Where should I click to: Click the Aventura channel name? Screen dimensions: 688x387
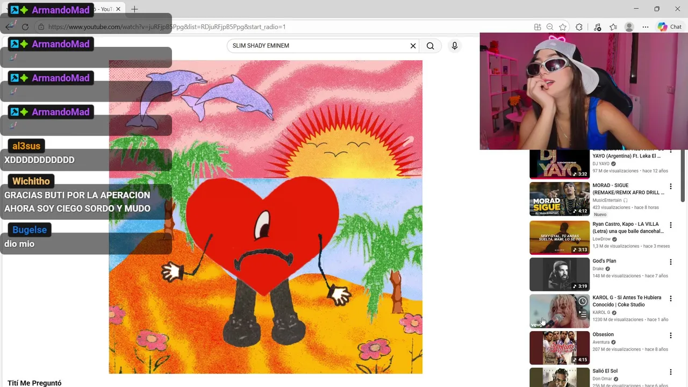click(601, 342)
